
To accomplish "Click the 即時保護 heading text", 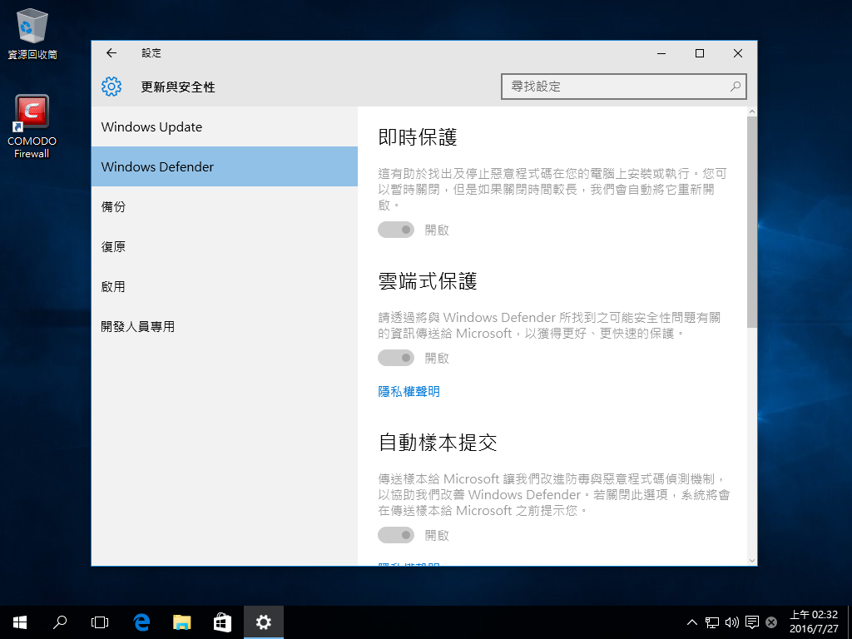I will tap(418, 137).
